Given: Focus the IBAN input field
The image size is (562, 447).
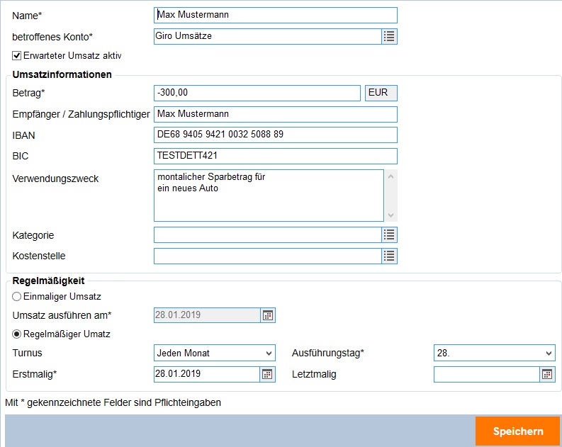Looking at the screenshot, I should tap(275, 135).
